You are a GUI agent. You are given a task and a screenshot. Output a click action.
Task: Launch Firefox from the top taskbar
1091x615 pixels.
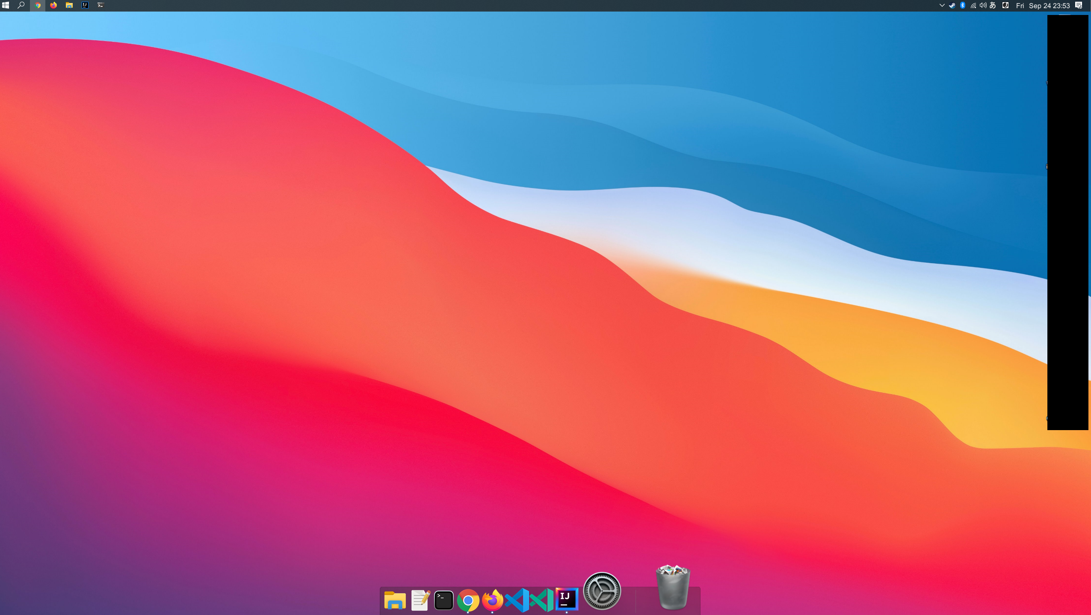[x=53, y=6]
